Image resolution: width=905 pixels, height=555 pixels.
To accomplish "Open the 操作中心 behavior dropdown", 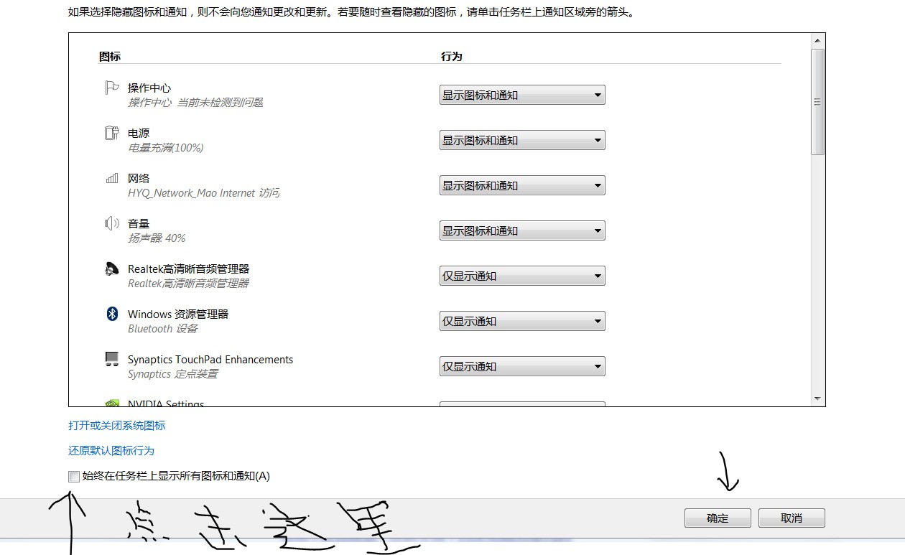I will (x=522, y=95).
